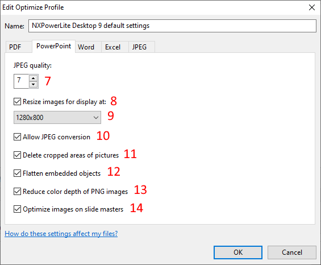The image size is (321, 265).
Task: Decrease JPEG quality with down arrow
Action: [x=33, y=84]
